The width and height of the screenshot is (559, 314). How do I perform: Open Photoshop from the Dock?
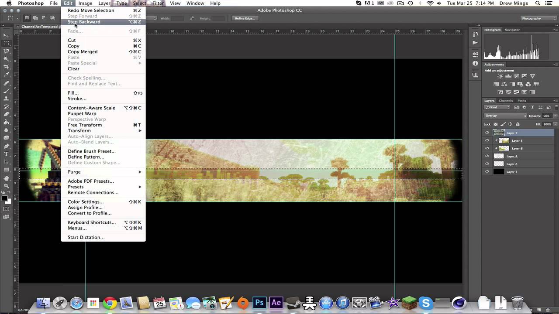pyautogui.click(x=259, y=302)
